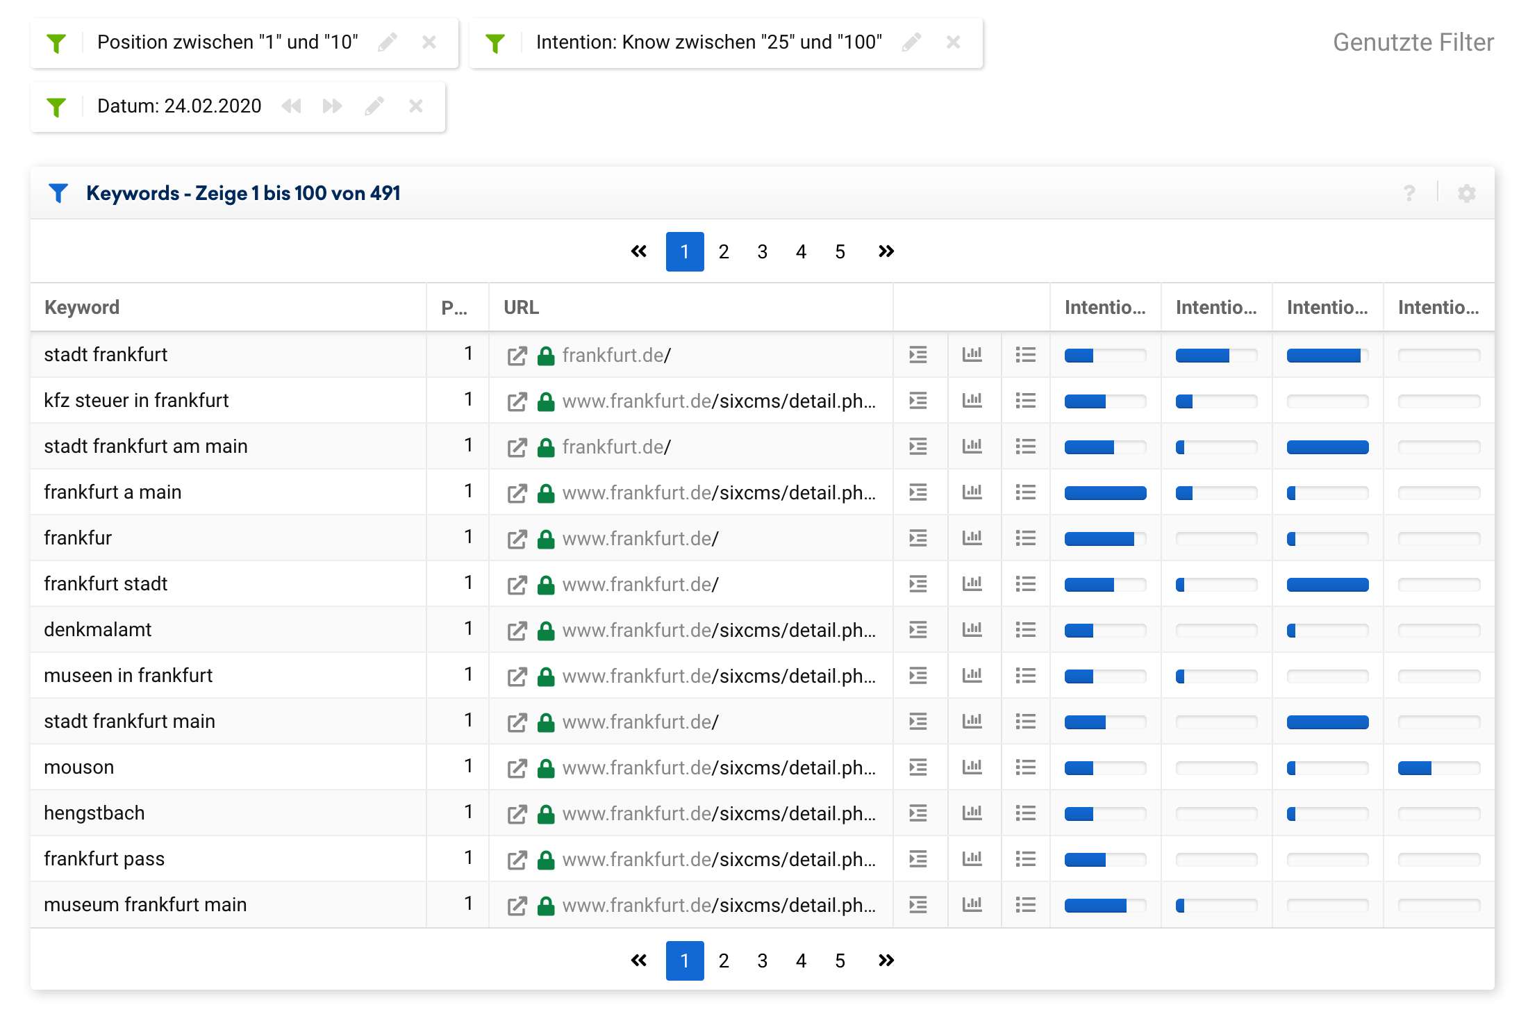Open SERP view for frankfurt pass
Screen dimensions: 1528x1014
coord(918,859)
